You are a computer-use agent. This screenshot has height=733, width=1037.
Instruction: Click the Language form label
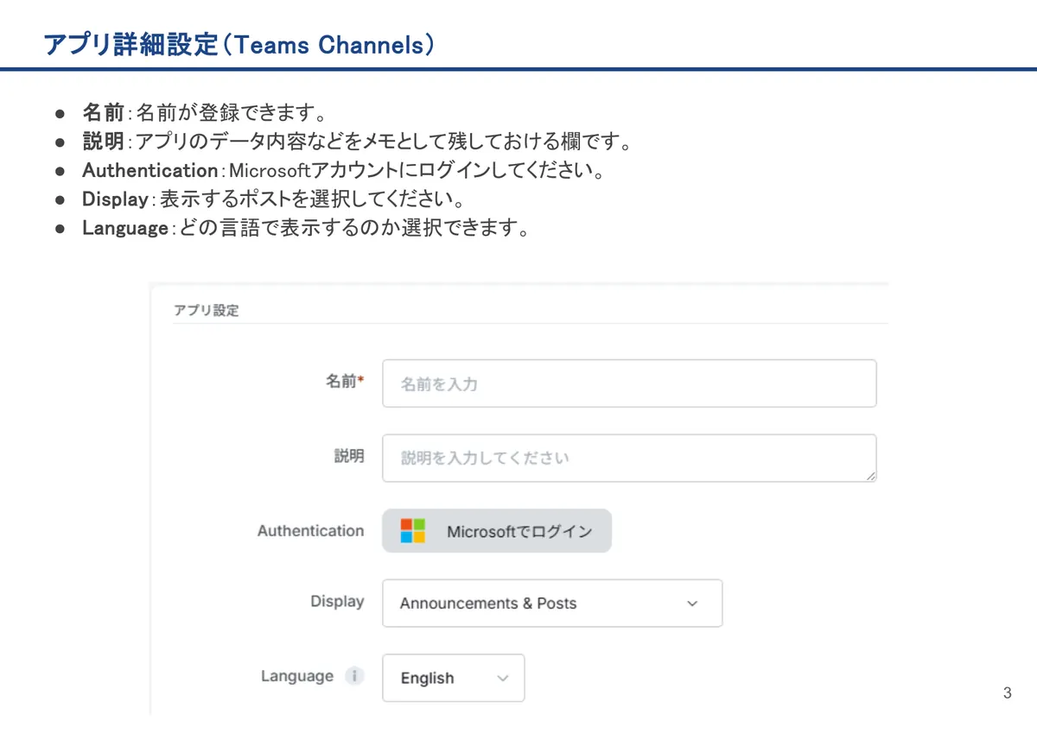click(x=297, y=676)
